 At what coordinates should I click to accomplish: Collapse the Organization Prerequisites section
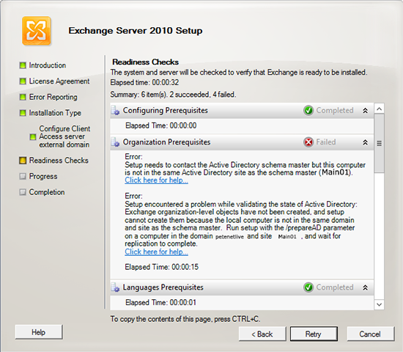(365, 142)
